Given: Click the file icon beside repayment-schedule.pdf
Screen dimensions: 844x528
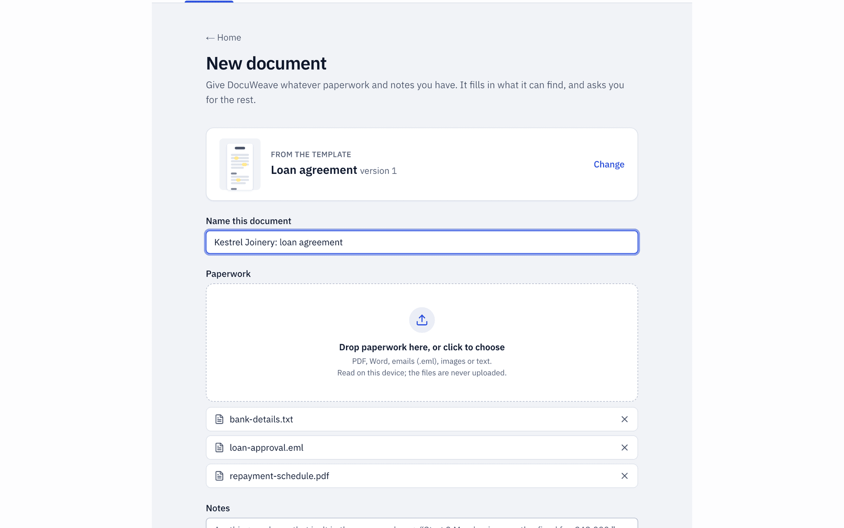Looking at the screenshot, I should click(219, 476).
